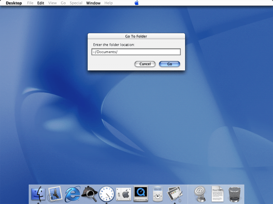Open the Trash in the dock
This screenshot has height=204, width=273.
click(x=235, y=194)
